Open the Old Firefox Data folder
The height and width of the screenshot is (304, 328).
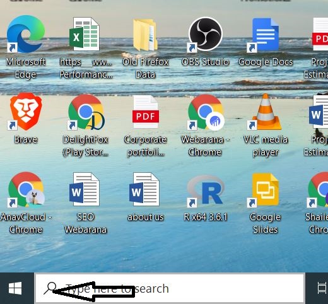coord(145,35)
